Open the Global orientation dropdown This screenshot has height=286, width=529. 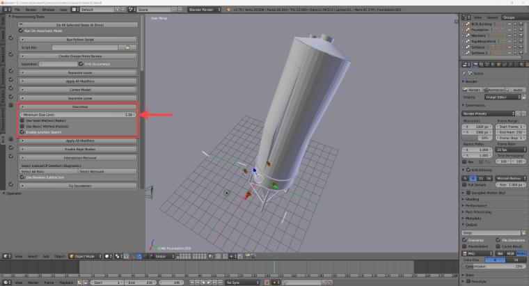pos(164,256)
